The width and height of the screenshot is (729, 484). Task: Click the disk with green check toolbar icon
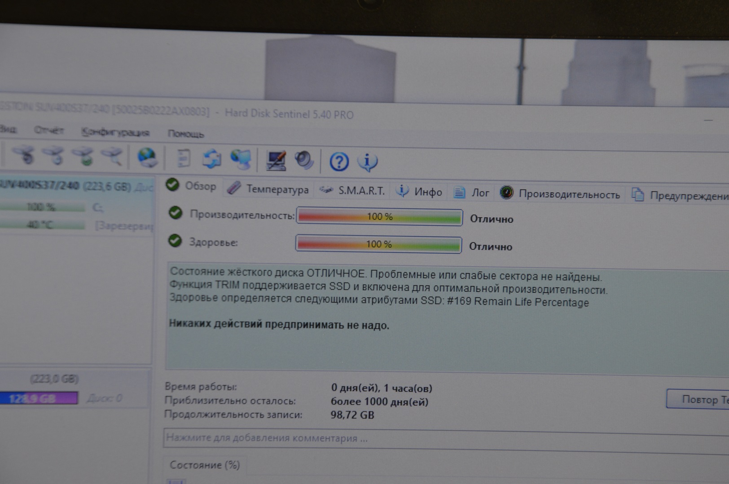coord(83,156)
